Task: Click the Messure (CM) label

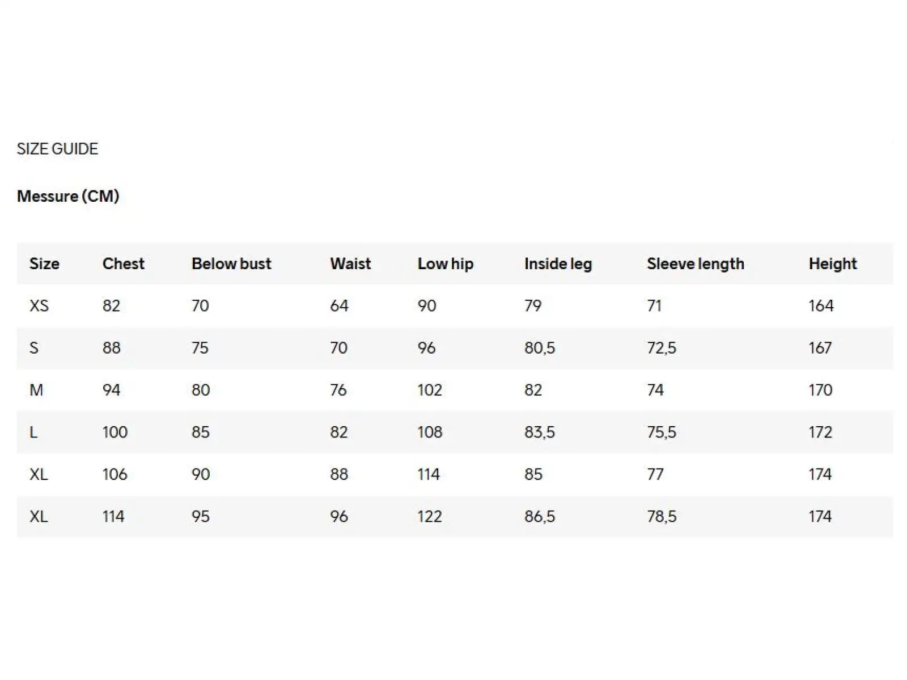Action: (x=68, y=196)
